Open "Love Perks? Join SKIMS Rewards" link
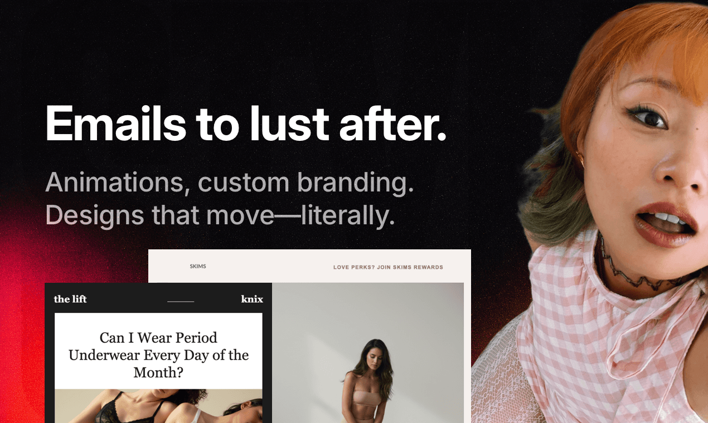 tap(388, 267)
